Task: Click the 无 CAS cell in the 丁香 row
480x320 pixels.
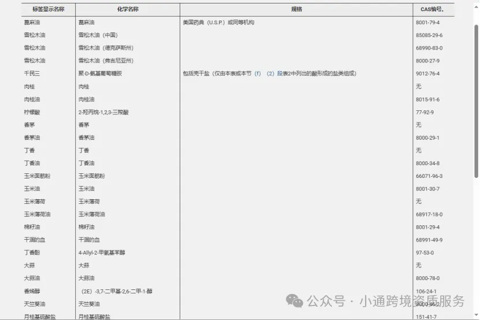Action: (418, 150)
